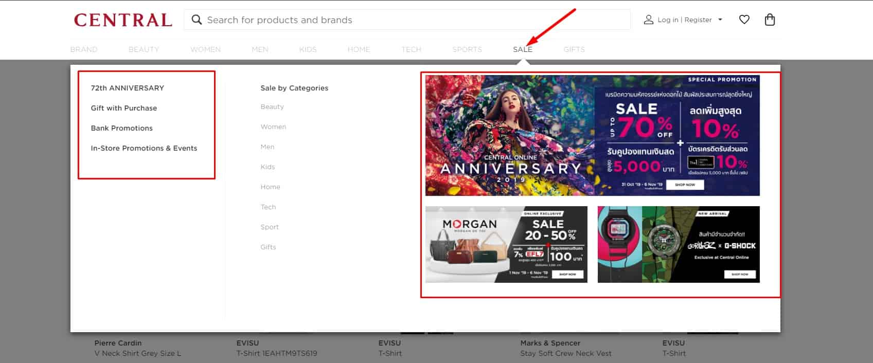Screen dimensions: 873x363
Task: Open the KIDS menu
Action: tap(308, 49)
